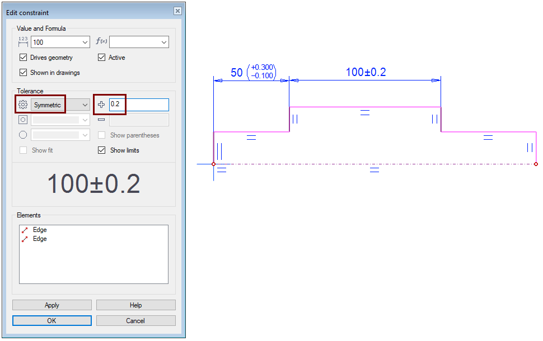Click the shaft tolerance circle icon
Image resolution: width=543 pixels, height=341 pixels.
tap(23, 135)
